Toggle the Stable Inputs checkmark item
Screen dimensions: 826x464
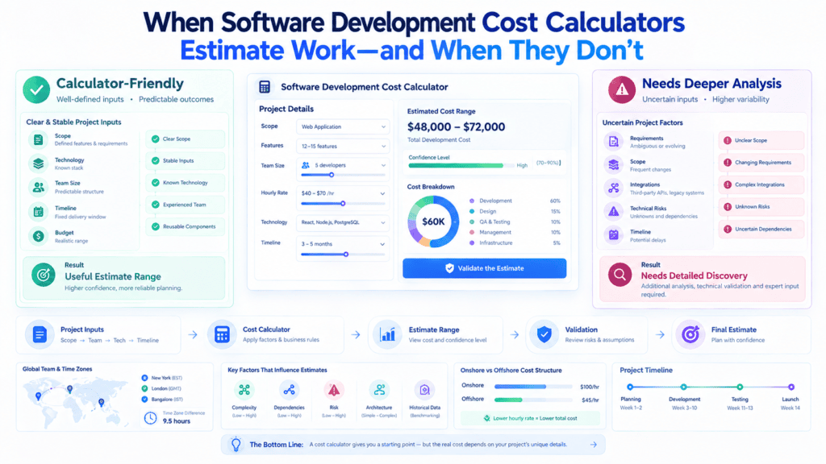(186, 161)
